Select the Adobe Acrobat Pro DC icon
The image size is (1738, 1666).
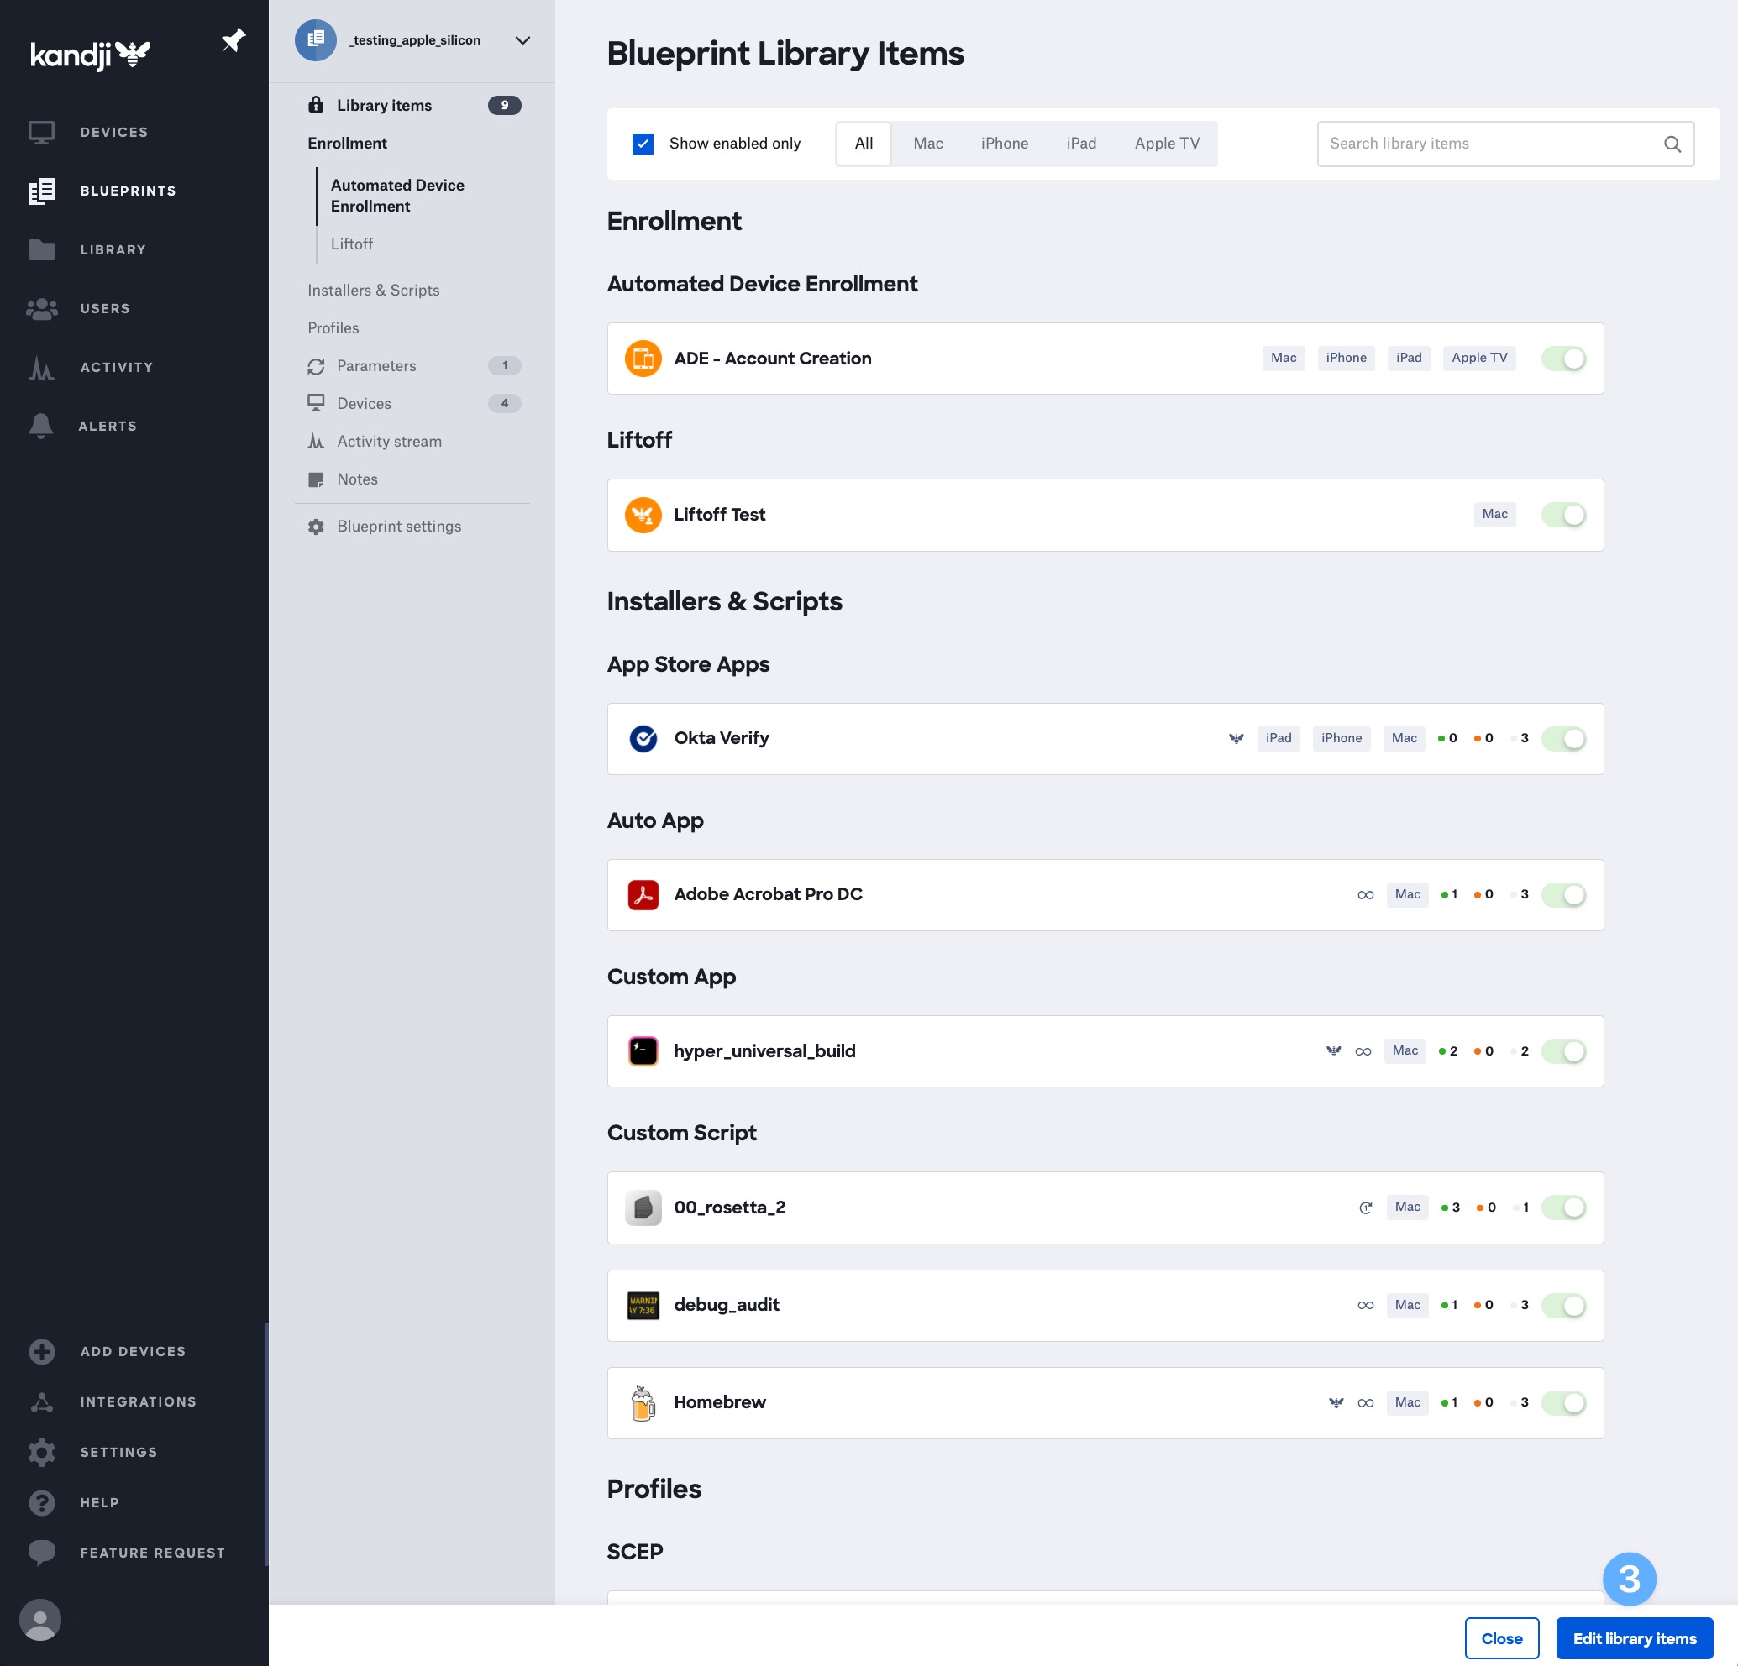(x=643, y=894)
